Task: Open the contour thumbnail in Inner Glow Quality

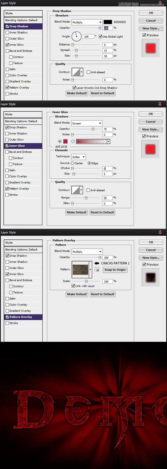Action: click(76, 190)
